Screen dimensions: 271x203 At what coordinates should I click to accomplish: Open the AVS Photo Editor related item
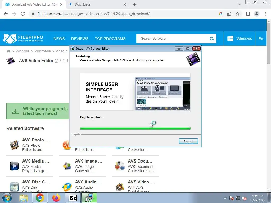point(30,145)
